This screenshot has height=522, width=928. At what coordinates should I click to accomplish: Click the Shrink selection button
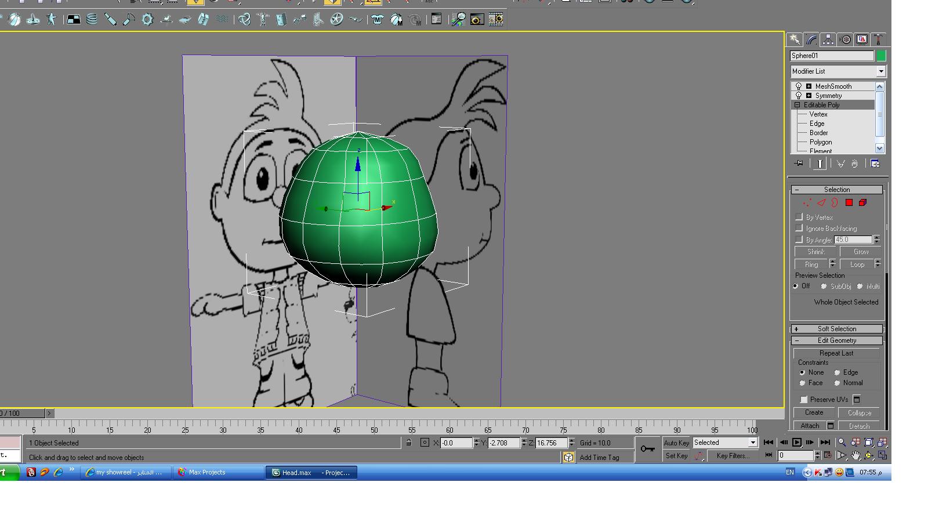click(815, 252)
